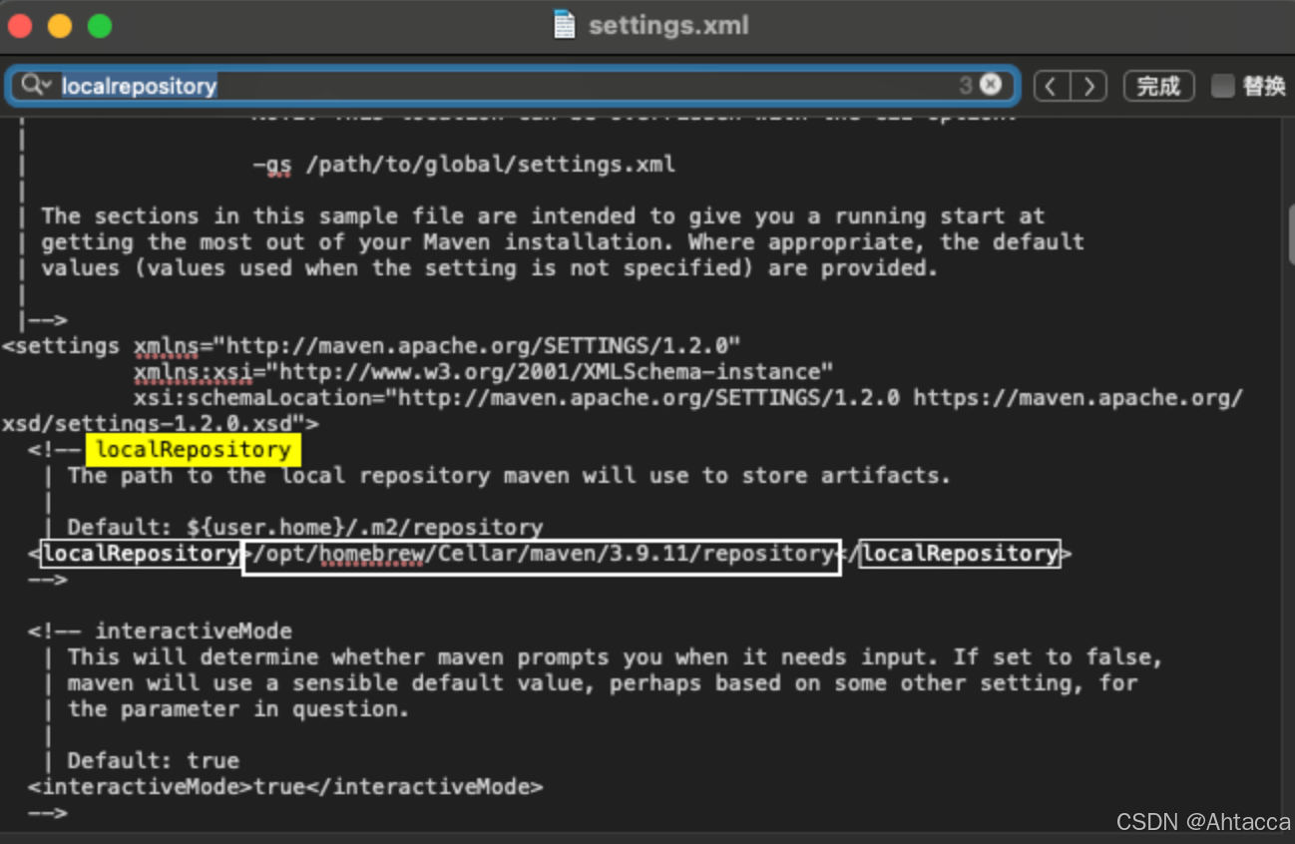Click line 'The path to the local repository maven'
Screen dimensions: 1295x844
pos(509,476)
